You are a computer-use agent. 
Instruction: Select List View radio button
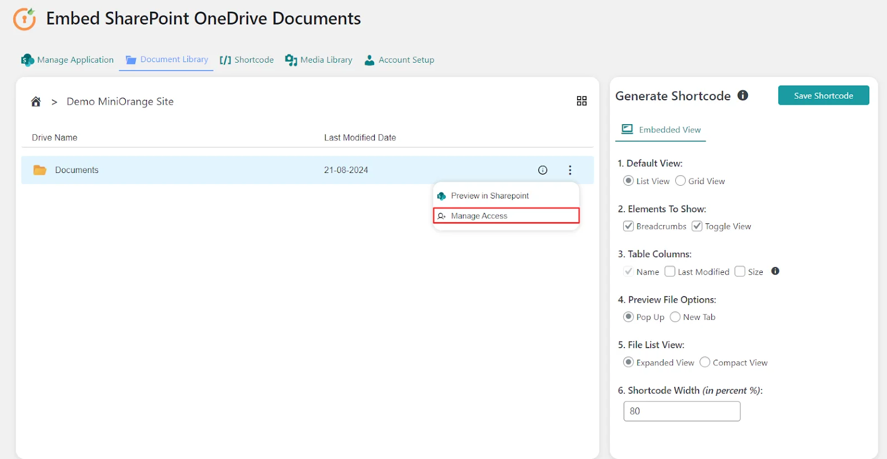[629, 181]
